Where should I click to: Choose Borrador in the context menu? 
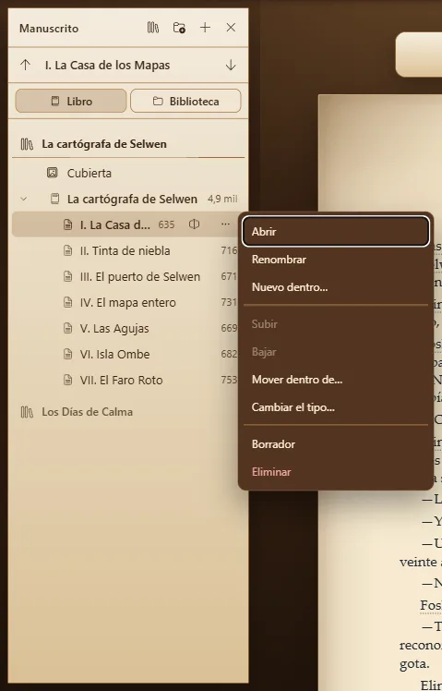336,444
